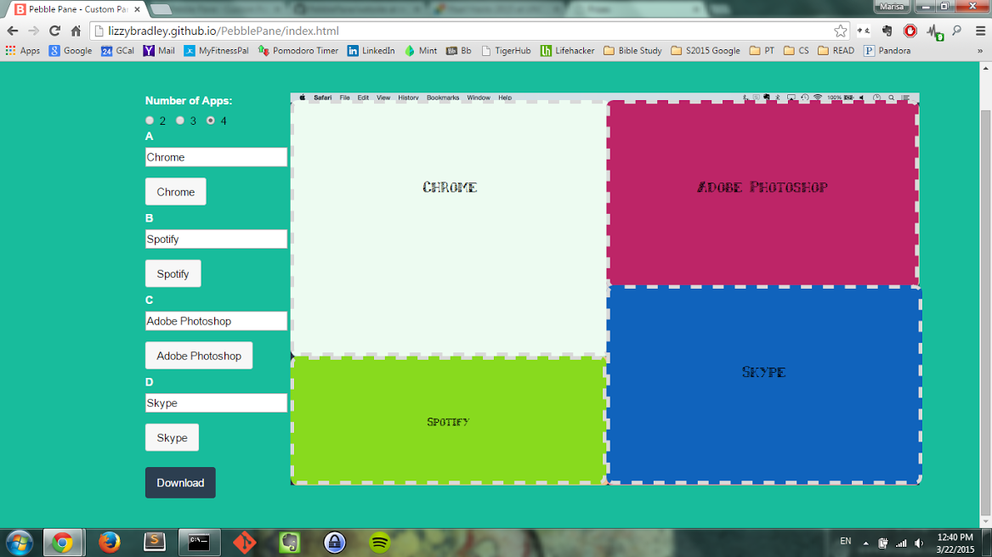Click the Adobe Photoshop button under field C

pos(199,355)
